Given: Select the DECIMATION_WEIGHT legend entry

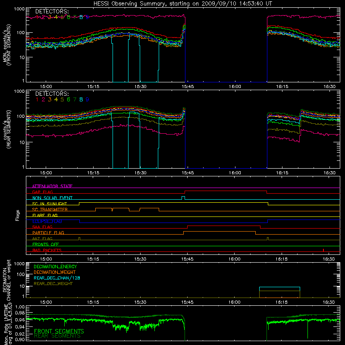Looking at the screenshot, I should pyautogui.click(x=55, y=273).
